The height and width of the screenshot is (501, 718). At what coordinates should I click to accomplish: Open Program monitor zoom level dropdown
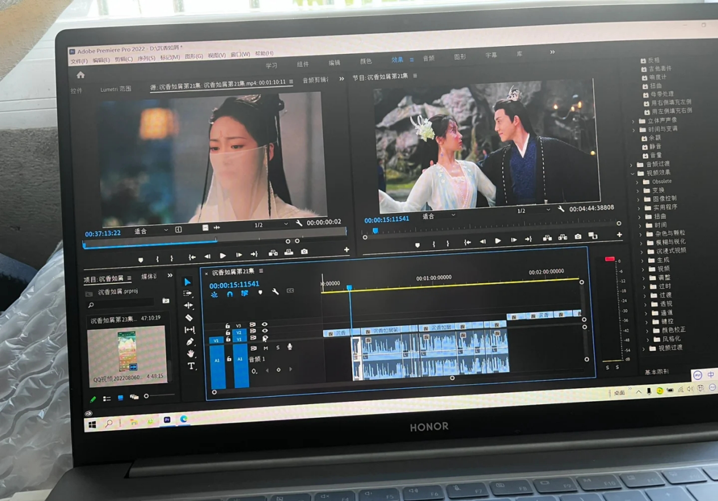pyautogui.click(x=439, y=216)
